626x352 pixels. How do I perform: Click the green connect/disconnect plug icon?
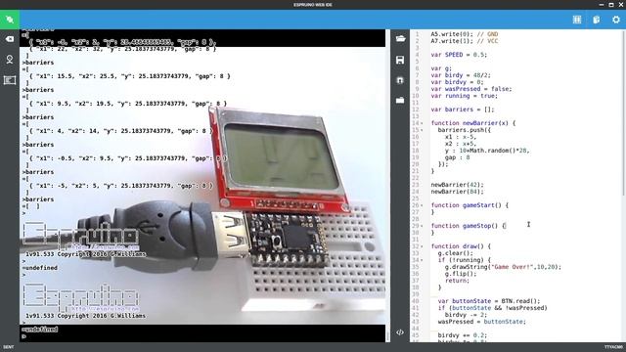pos(10,20)
